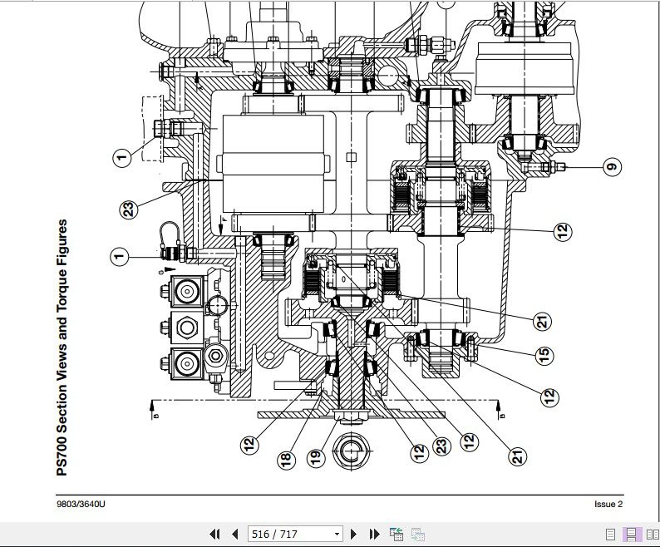Advance to the next page
Screen dimensions: 660x547
point(353,534)
